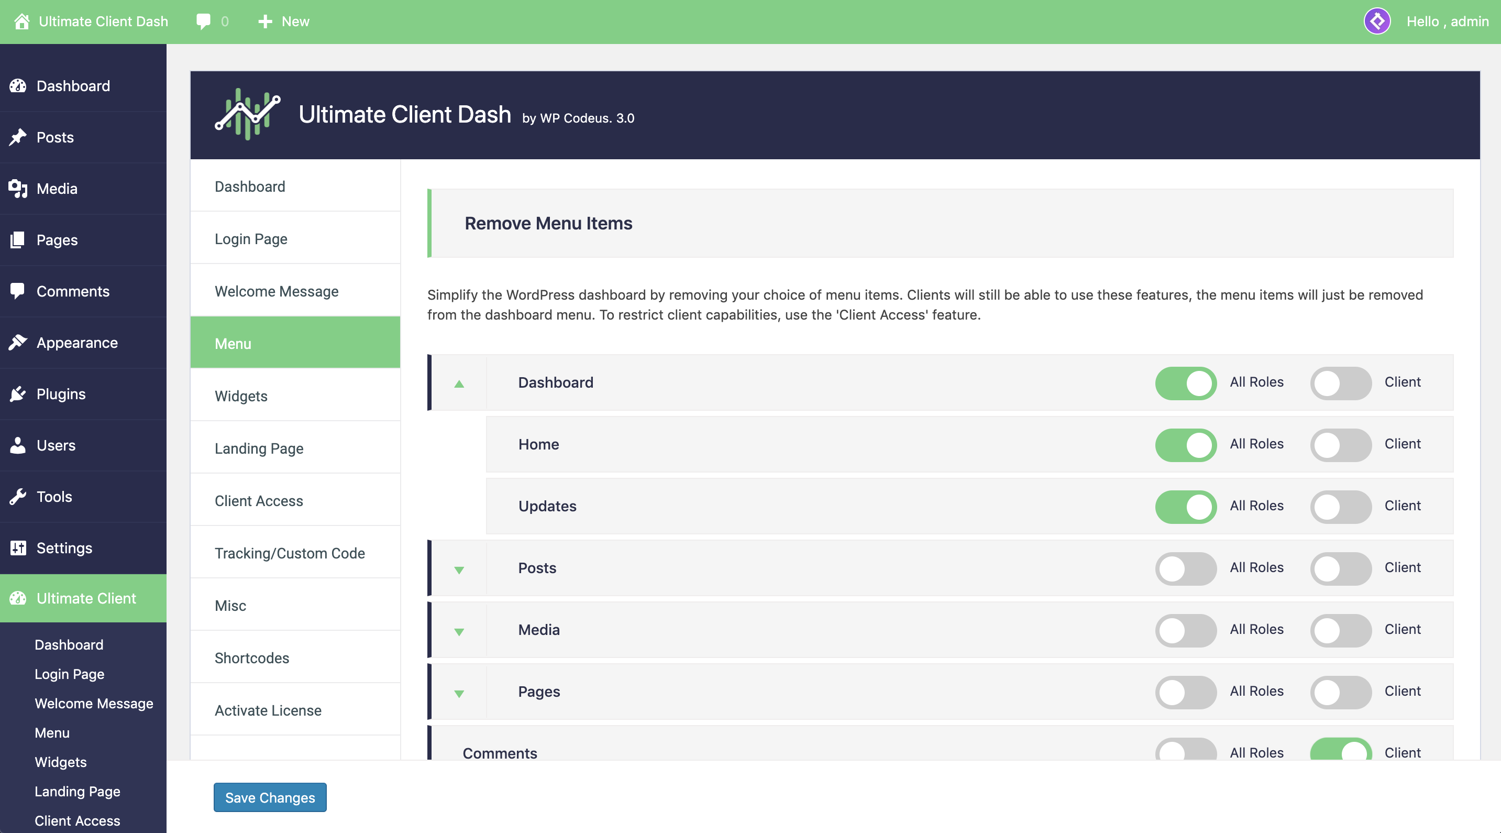Expand the Media menu item row
The image size is (1501, 833).
(458, 630)
